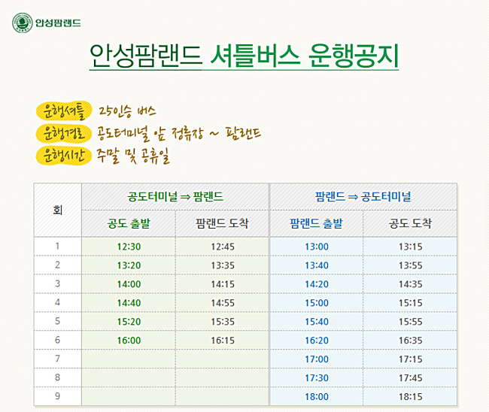
Task: Select the 14:00 departure cell
Action: [x=129, y=284]
